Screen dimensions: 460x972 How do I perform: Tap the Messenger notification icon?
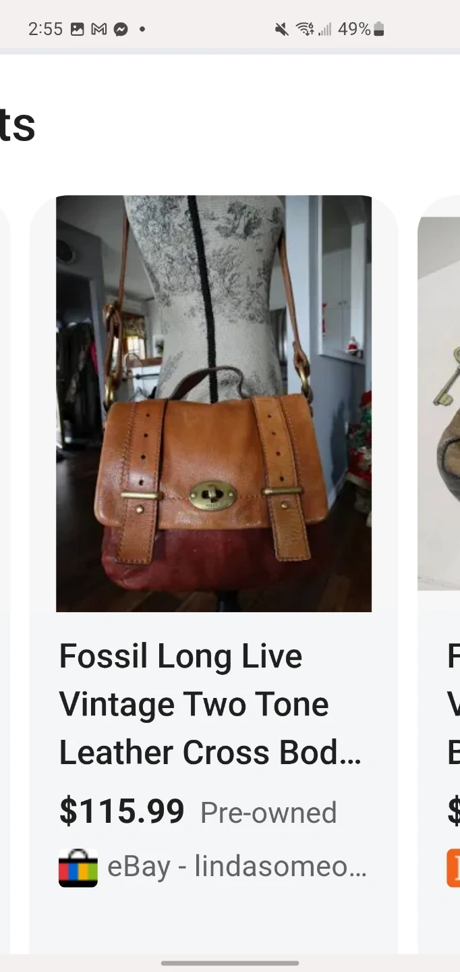pyautogui.click(x=121, y=29)
